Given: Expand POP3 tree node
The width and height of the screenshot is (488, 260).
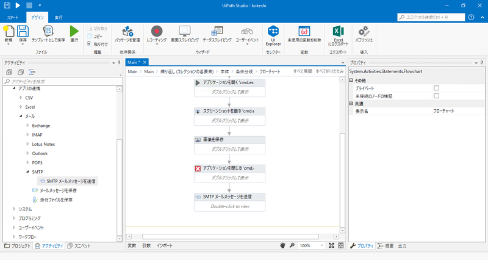Looking at the screenshot, I should tap(27, 162).
